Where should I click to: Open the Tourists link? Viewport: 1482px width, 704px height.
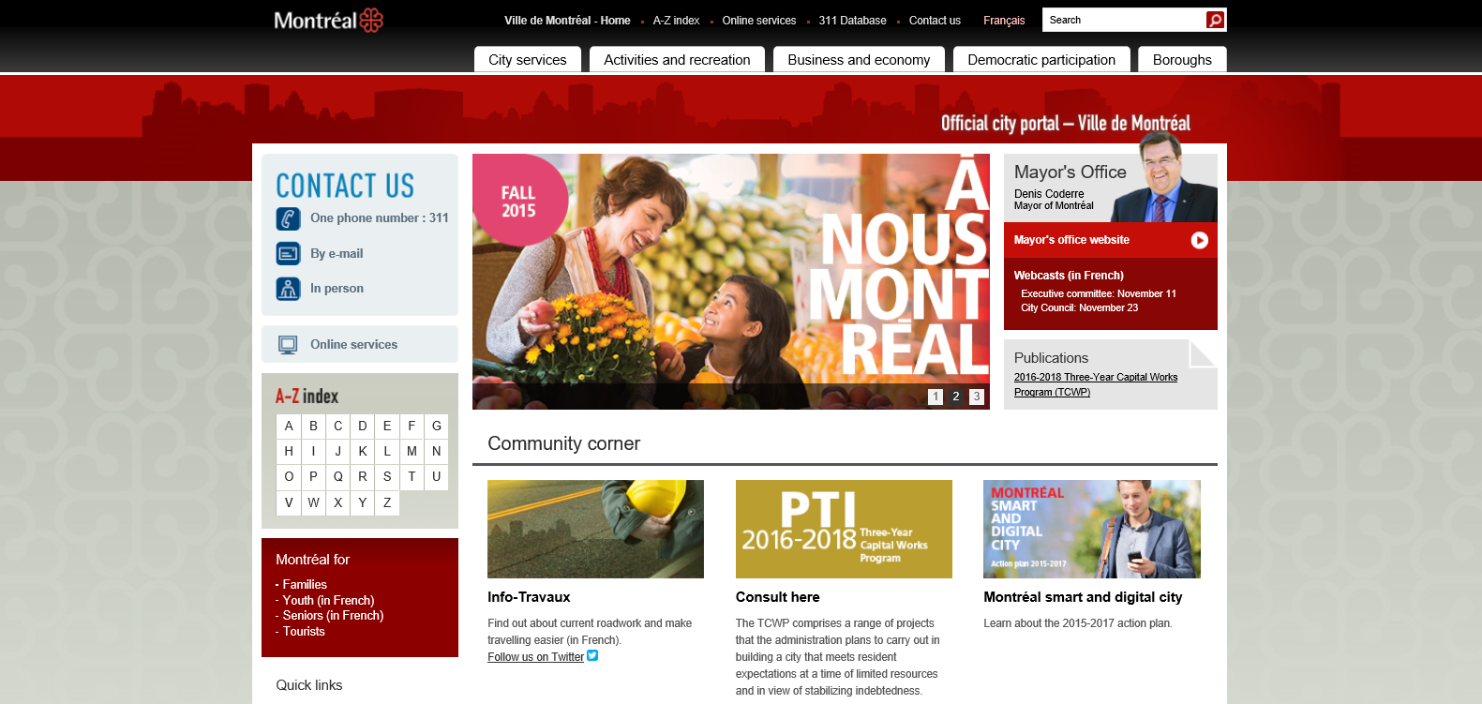(x=304, y=631)
